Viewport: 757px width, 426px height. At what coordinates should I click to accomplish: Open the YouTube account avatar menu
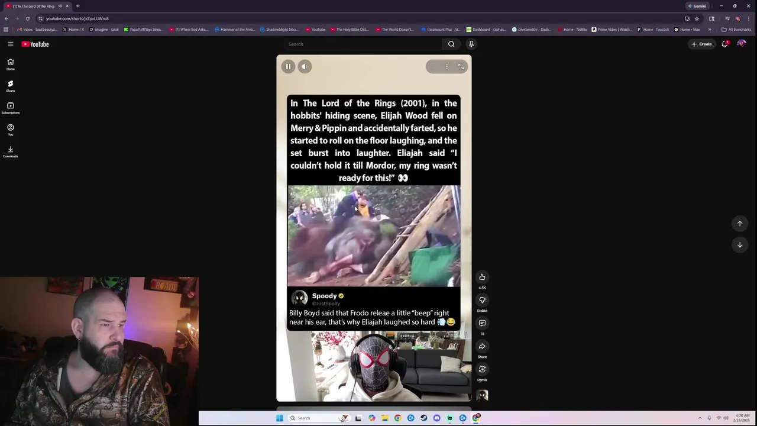pos(741,44)
